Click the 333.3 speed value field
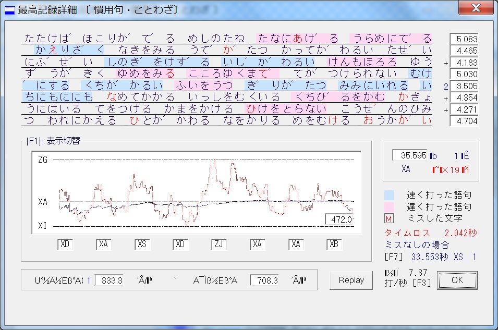Screen dimensions: 498x330 point(109,280)
